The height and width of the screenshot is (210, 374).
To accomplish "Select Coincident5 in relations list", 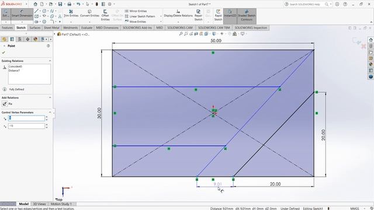I will [15, 66].
